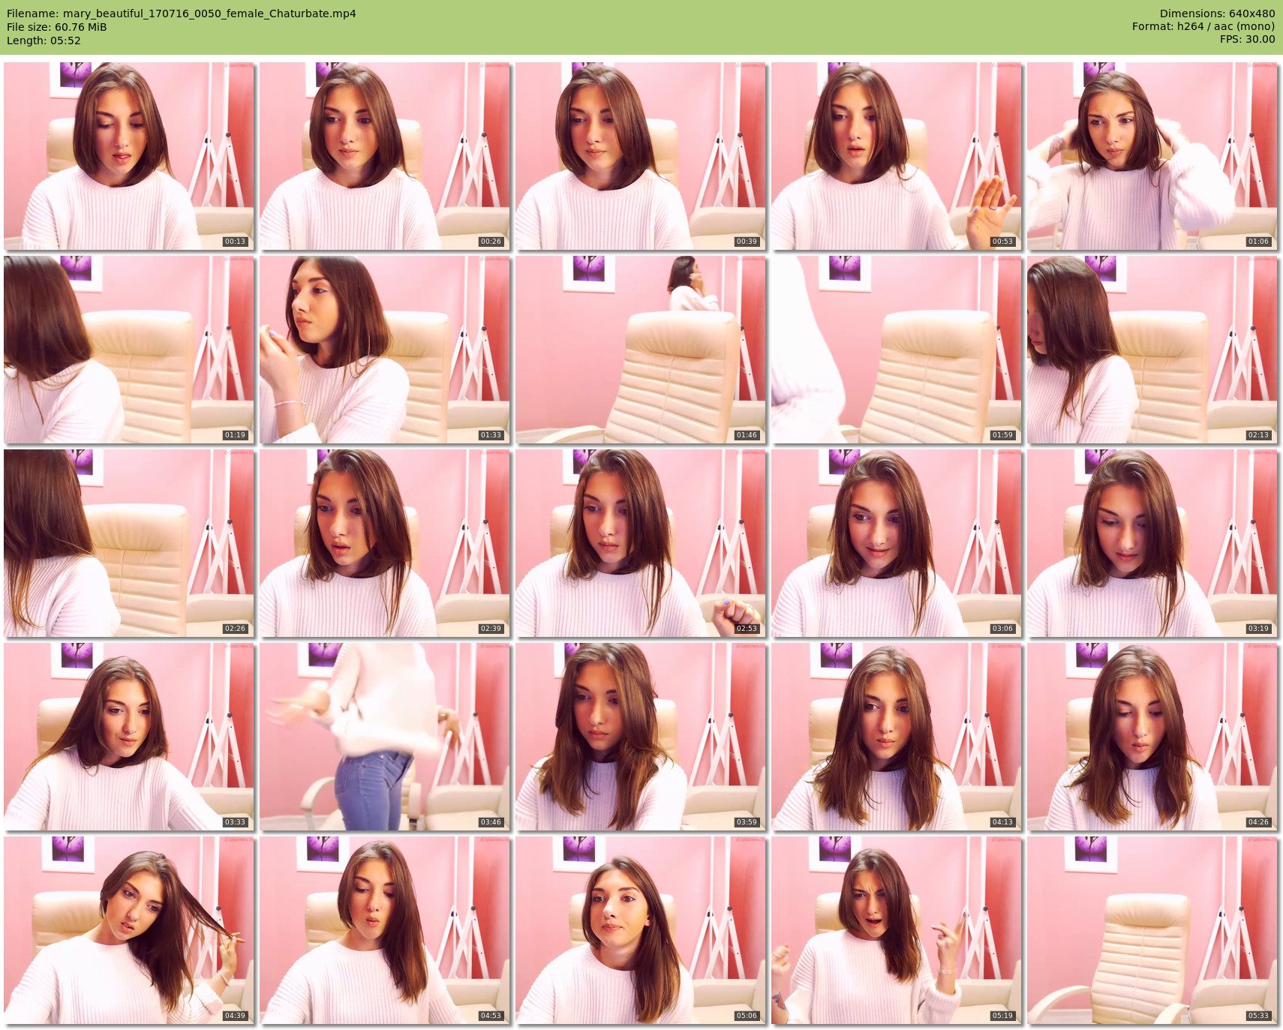Open the thumbnail at timestamp 01:33
This screenshot has width=1283, height=1030.
tap(385, 350)
